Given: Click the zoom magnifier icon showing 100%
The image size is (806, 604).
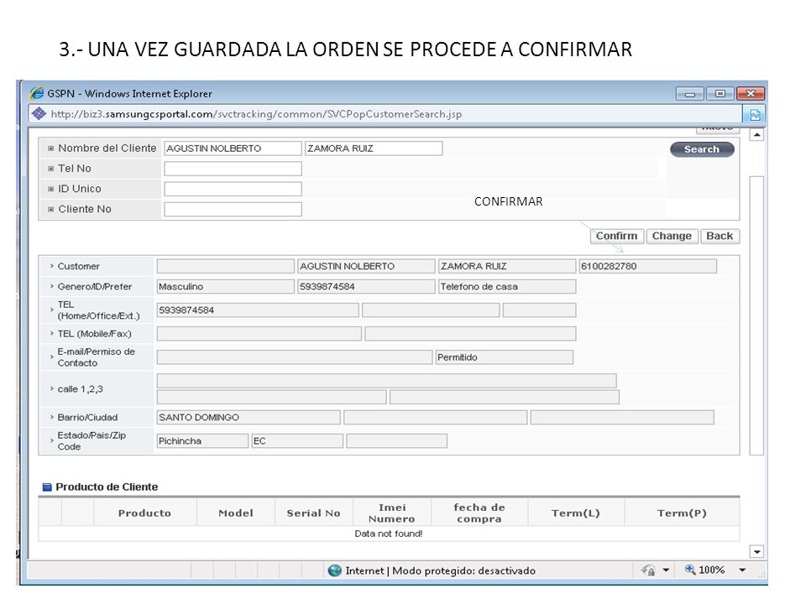Looking at the screenshot, I should click(690, 570).
